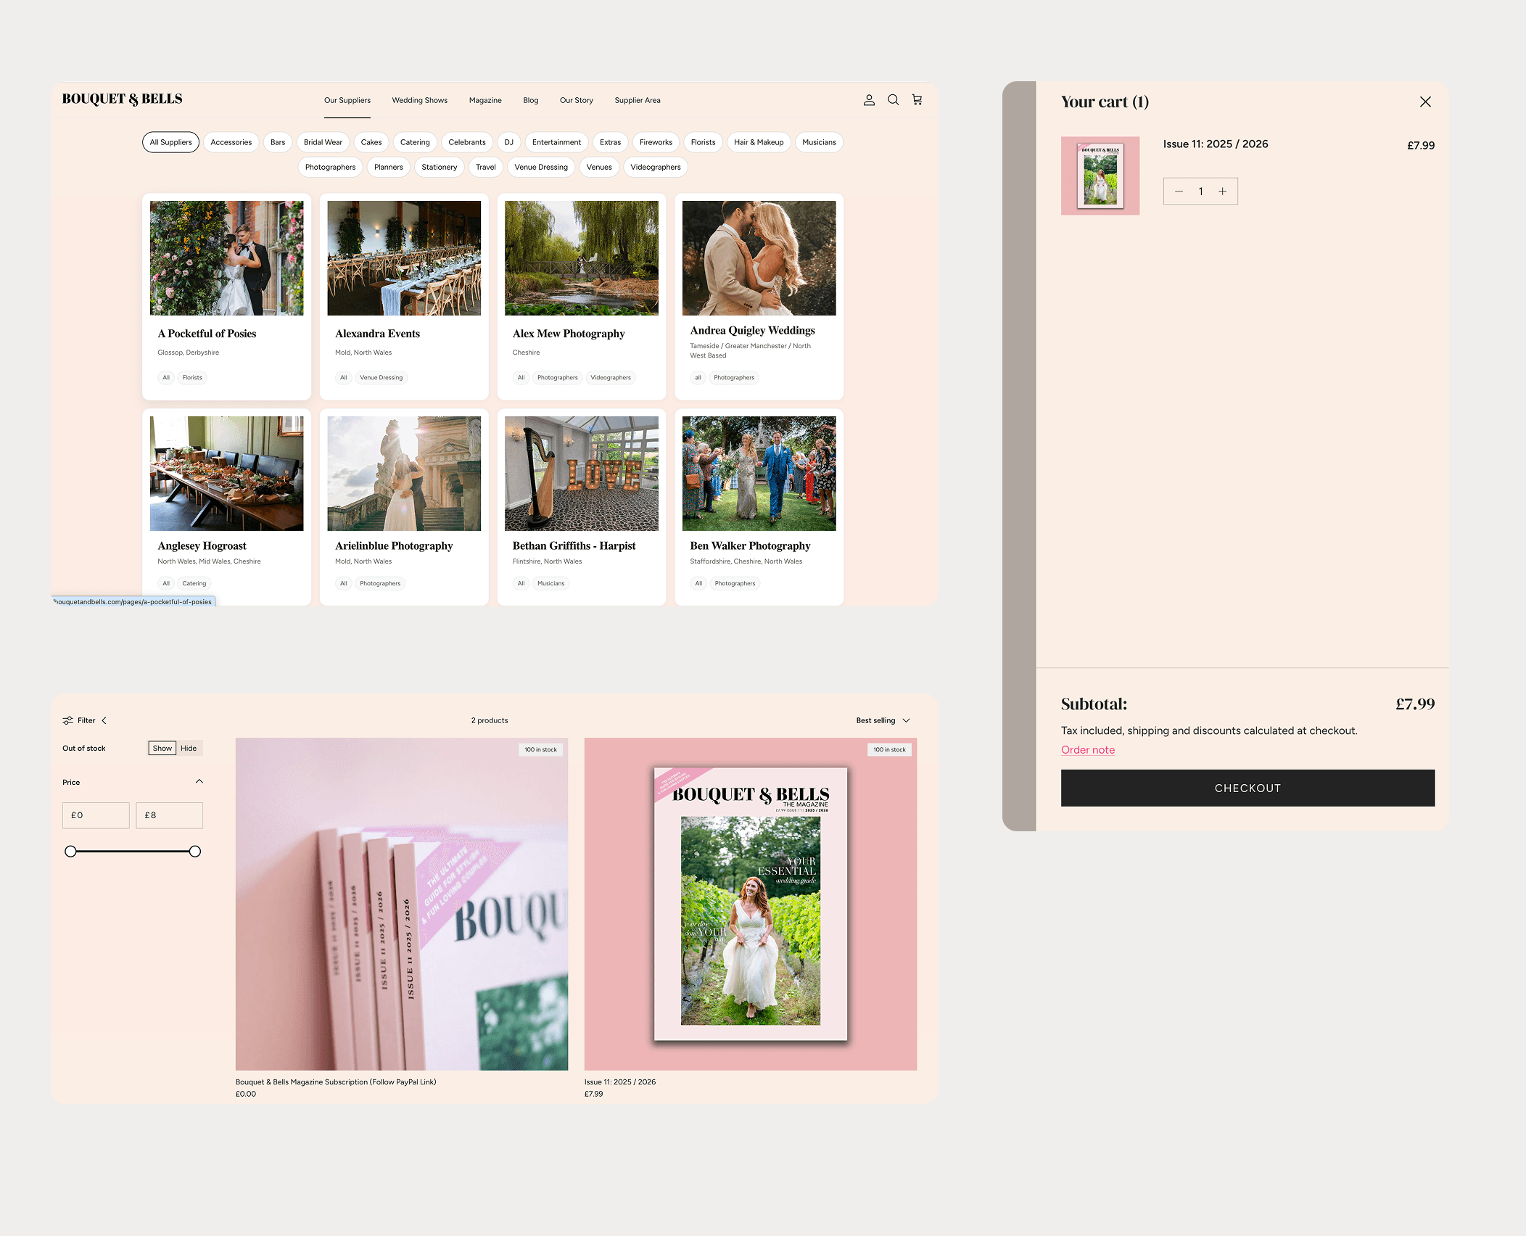Select Hide for out of stock

point(189,748)
